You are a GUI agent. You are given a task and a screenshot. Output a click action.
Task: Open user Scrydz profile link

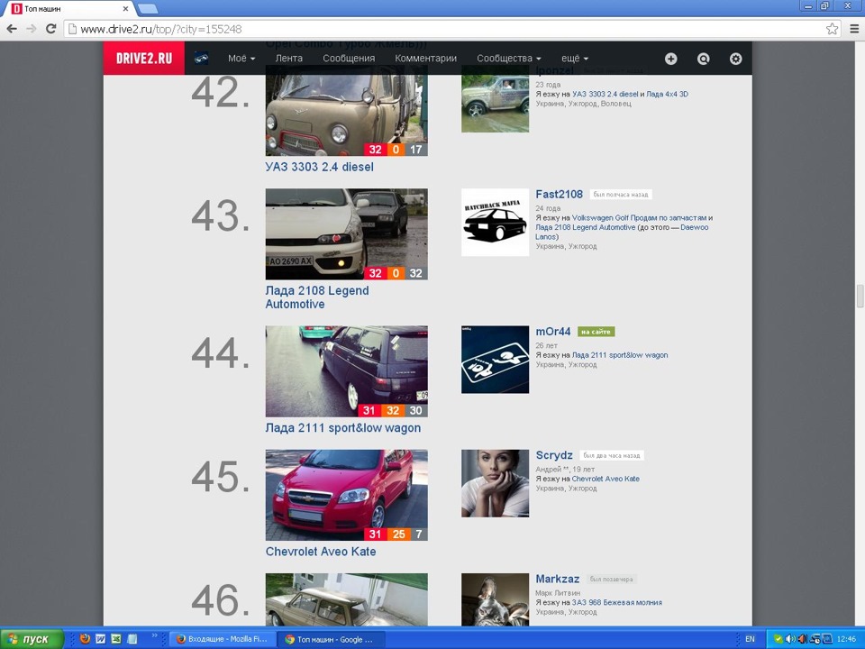pyautogui.click(x=554, y=455)
